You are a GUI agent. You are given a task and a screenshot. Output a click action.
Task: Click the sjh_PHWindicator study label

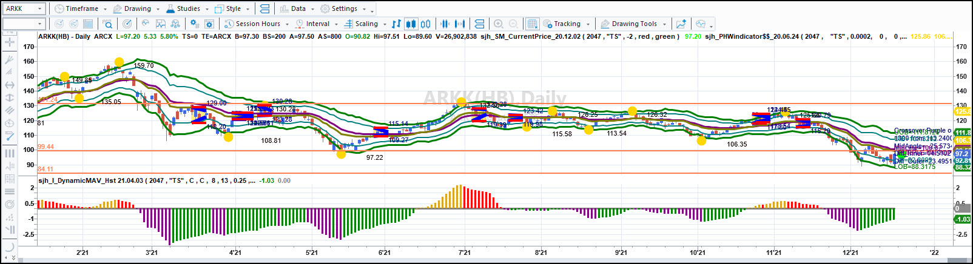tap(806, 36)
